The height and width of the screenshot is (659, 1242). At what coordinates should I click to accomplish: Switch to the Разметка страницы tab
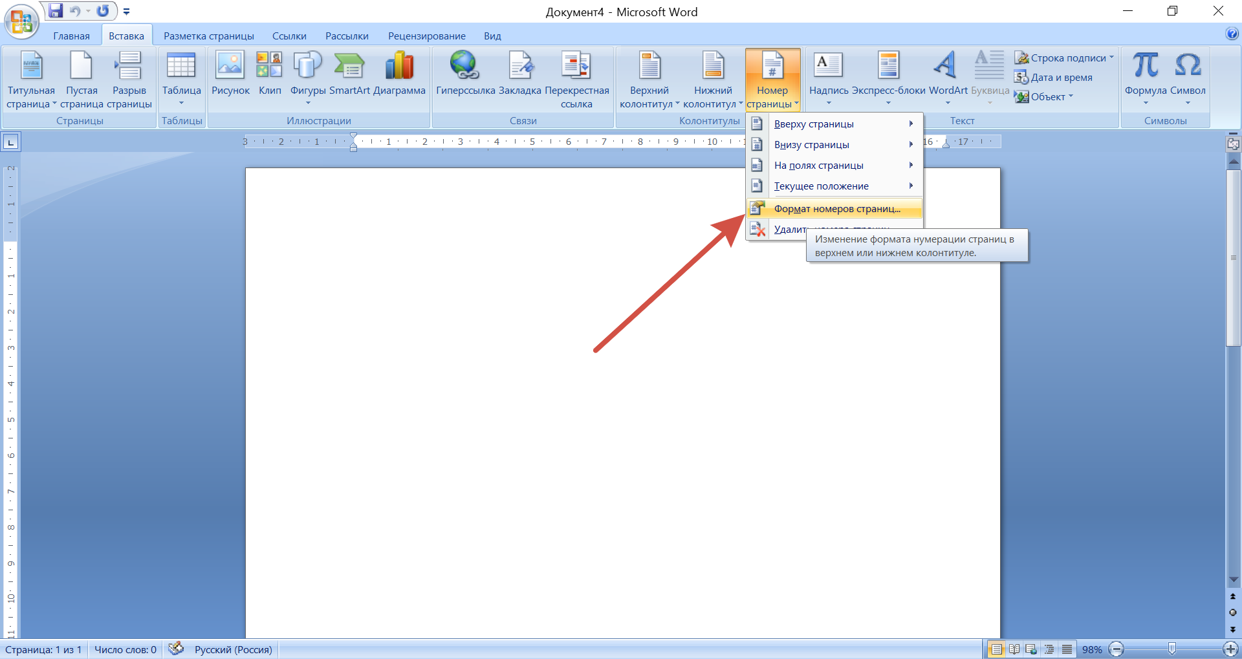click(208, 36)
